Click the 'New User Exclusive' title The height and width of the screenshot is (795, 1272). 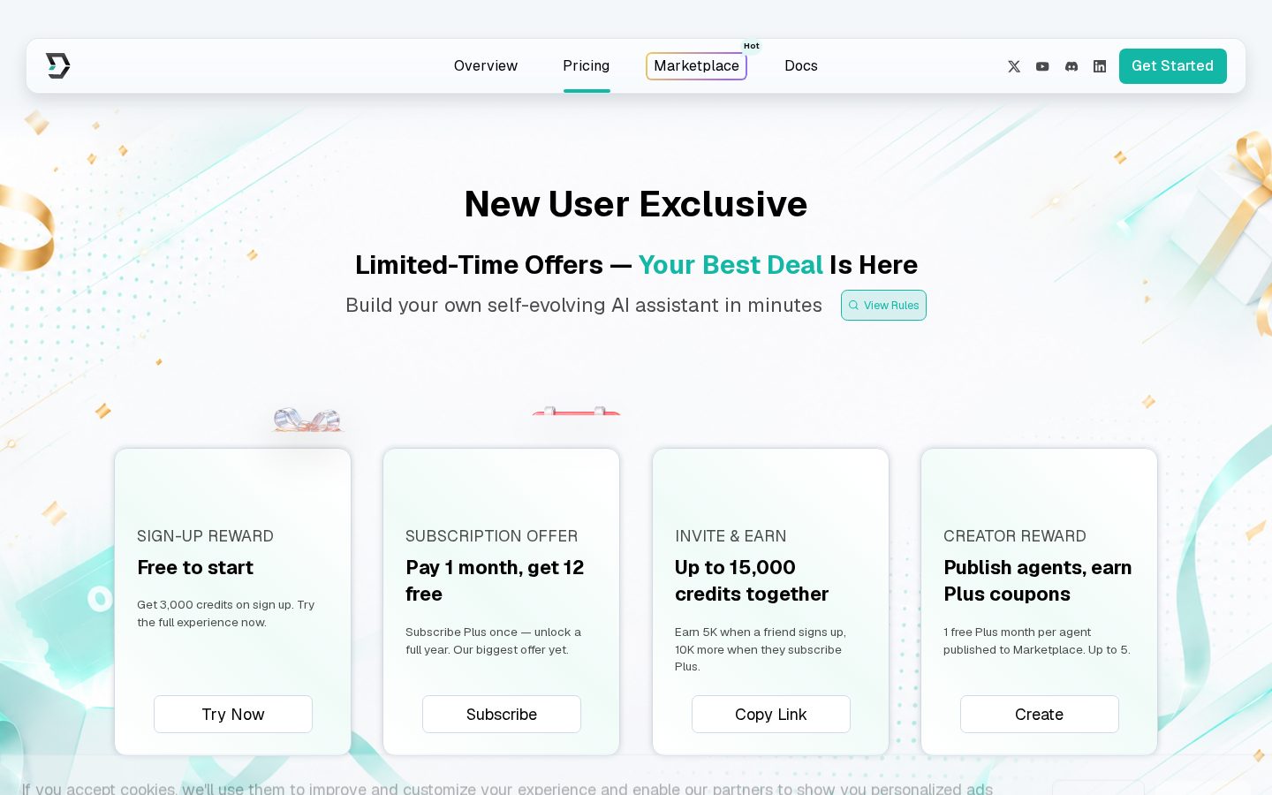(x=636, y=204)
